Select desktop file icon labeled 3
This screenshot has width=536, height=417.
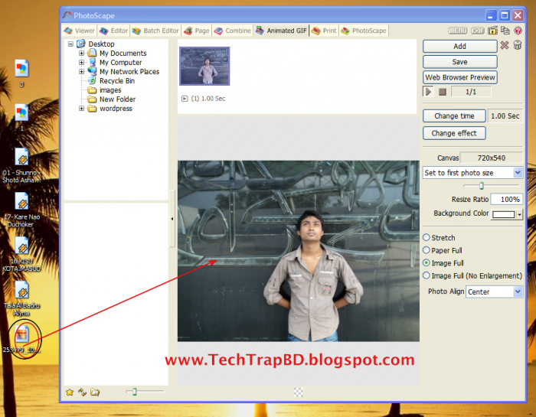pyautogui.click(x=22, y=73)
